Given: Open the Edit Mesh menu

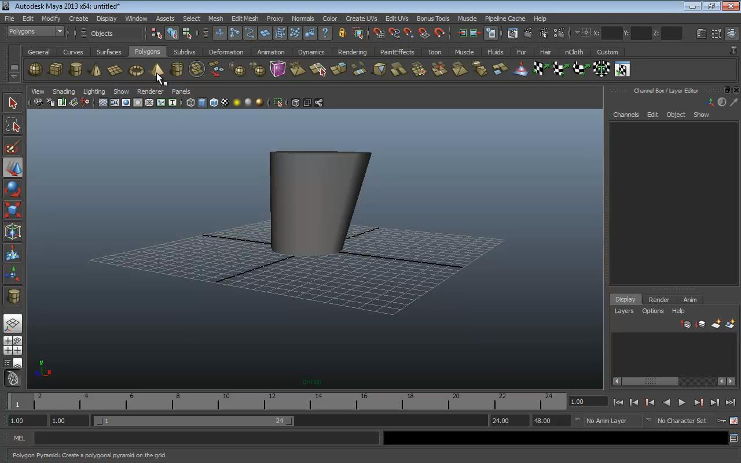Looking at the screenshot, I should pyautogui.click(x=245, y=19).
